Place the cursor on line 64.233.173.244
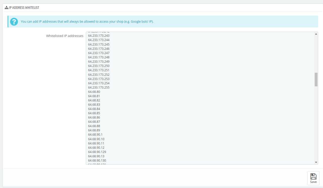323x188 pixels. click(x=99, y=40)
